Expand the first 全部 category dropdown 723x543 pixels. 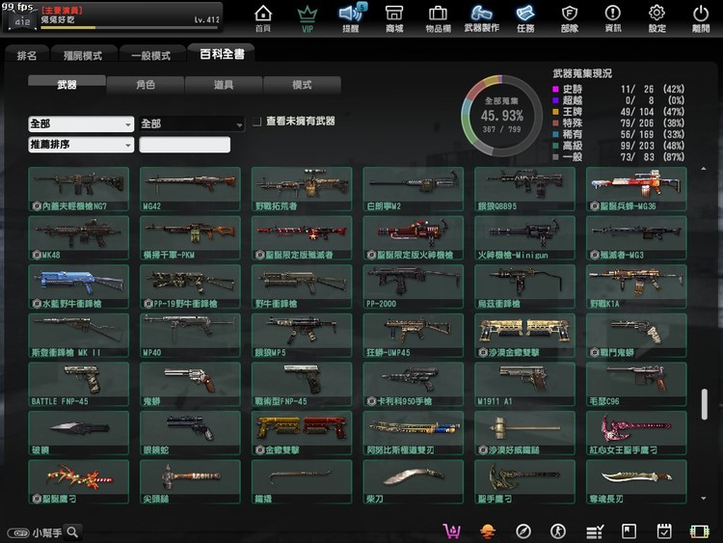(81, 124)
